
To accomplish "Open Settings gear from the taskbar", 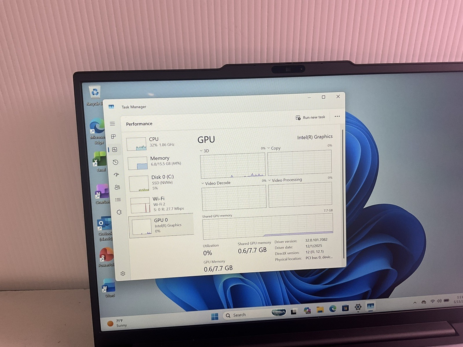I will point(358,307).
